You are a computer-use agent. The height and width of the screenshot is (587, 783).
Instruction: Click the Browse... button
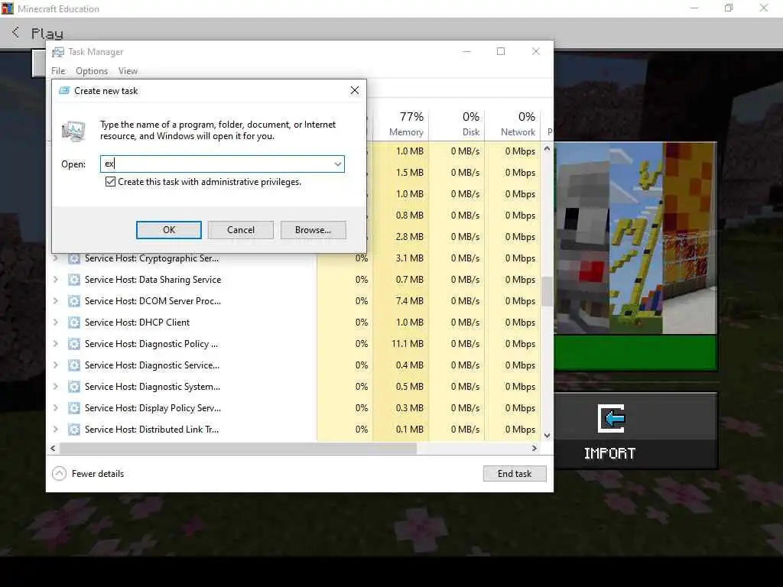[313, 230]
